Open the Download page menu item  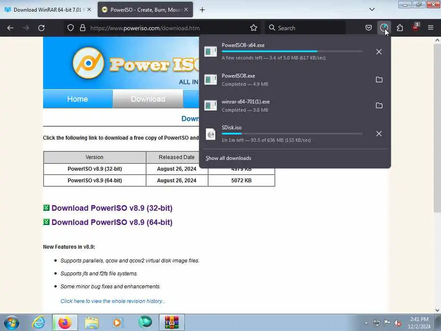tap(148, 99)
